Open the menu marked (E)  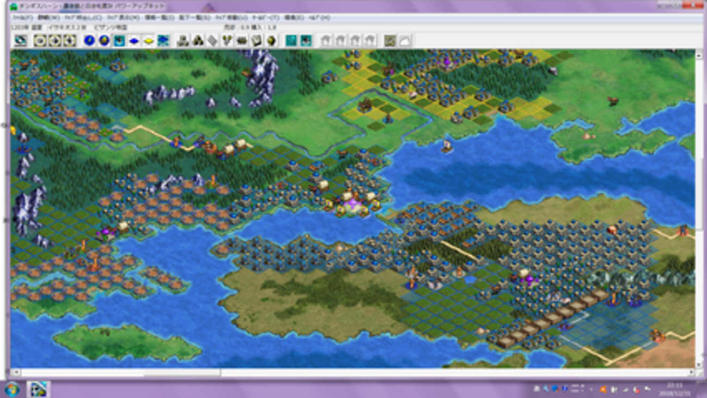click(294, 18)
